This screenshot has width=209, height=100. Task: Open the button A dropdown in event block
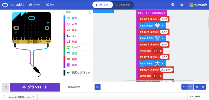click(x=148, y=13)
